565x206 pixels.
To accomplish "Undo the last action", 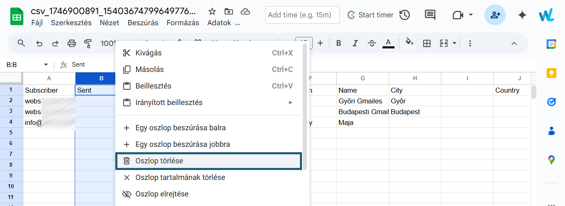I will pos(39,43).
